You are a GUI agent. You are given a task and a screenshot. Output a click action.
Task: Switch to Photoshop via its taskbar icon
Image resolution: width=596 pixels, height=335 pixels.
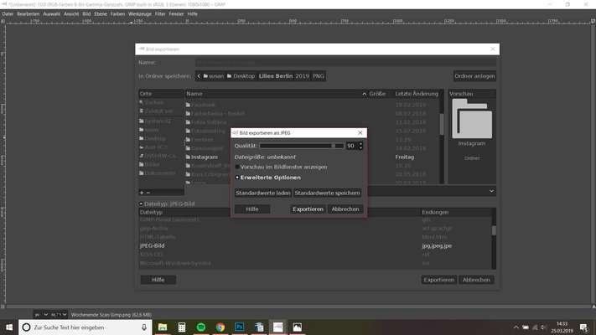[240, 327]
